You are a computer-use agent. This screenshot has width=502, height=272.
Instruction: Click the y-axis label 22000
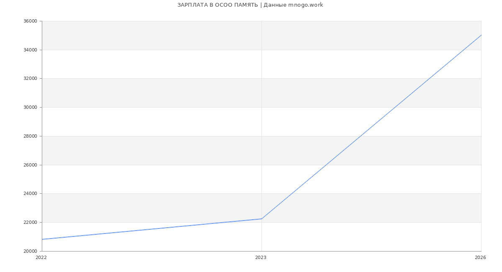(x=31, y=223)
